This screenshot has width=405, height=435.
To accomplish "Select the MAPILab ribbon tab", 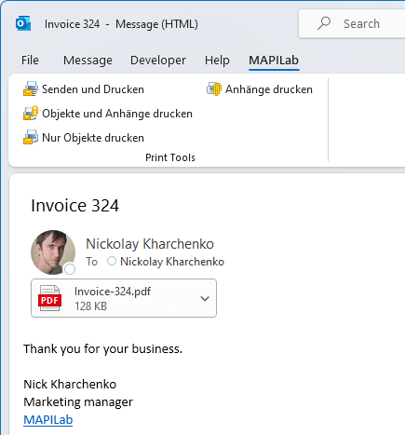I will [x=274, y=61].
